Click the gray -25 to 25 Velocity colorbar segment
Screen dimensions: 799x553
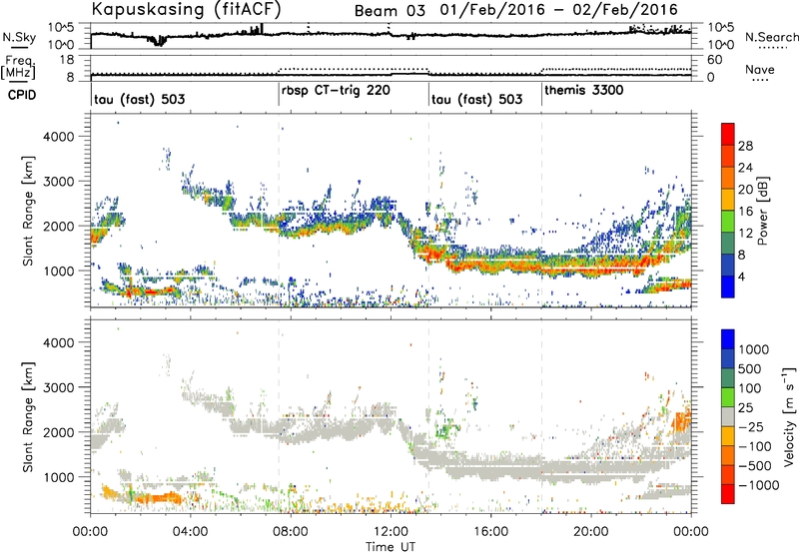pos(728,416)
